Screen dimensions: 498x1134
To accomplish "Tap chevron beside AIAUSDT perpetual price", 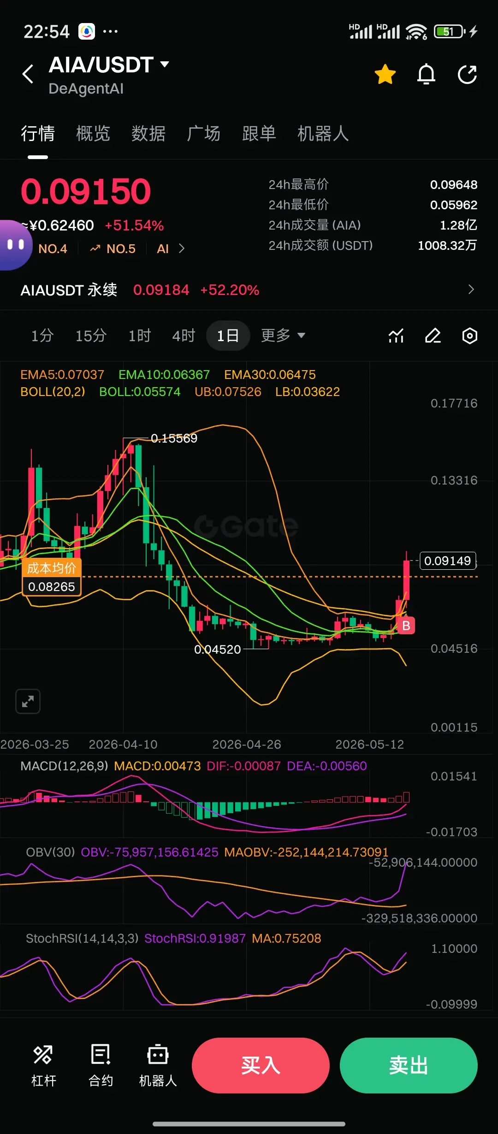I will coord(471,289).
